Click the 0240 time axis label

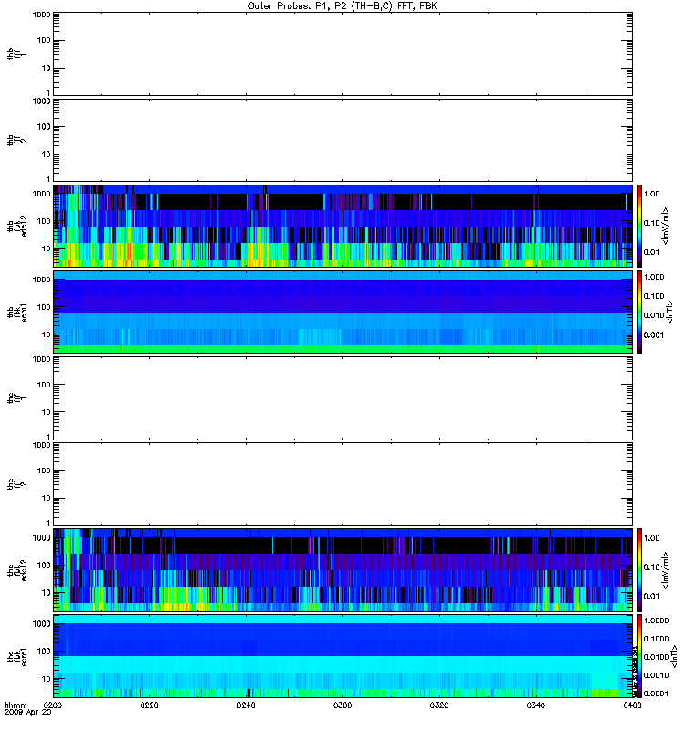tap(246, 705)
